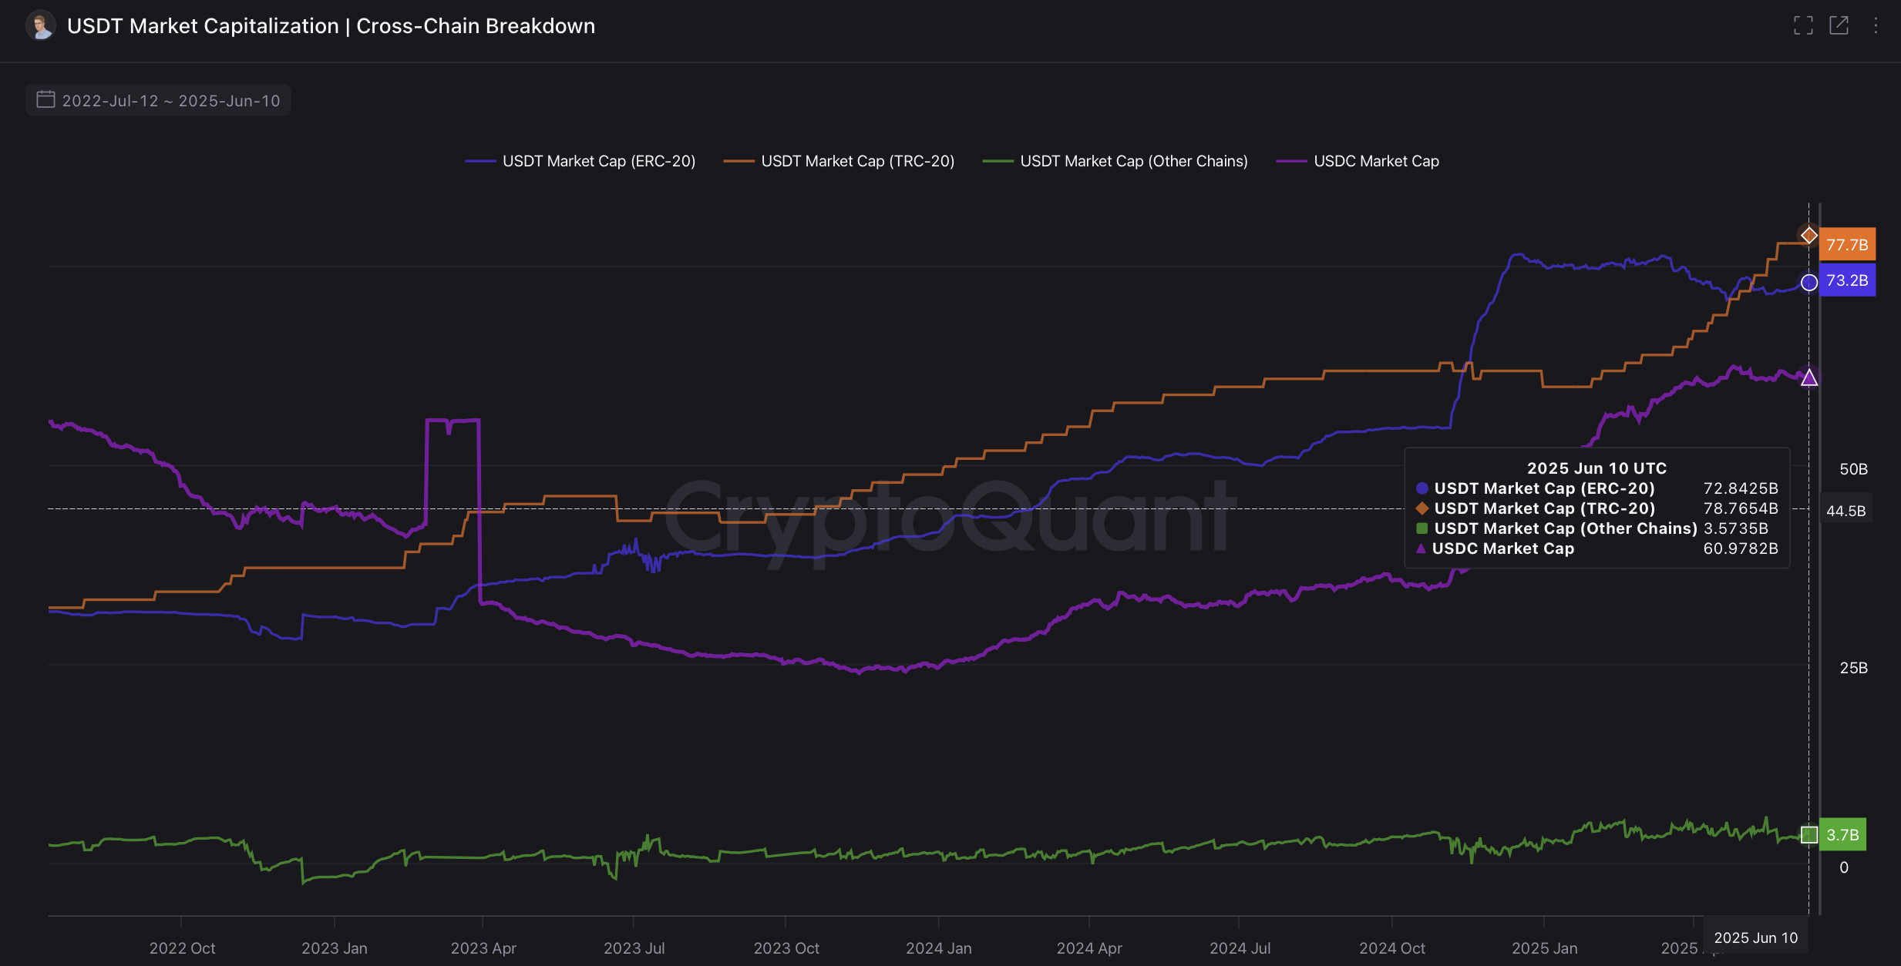
Task: Click the orange 77.7B price label
Action: (1847, 245)
